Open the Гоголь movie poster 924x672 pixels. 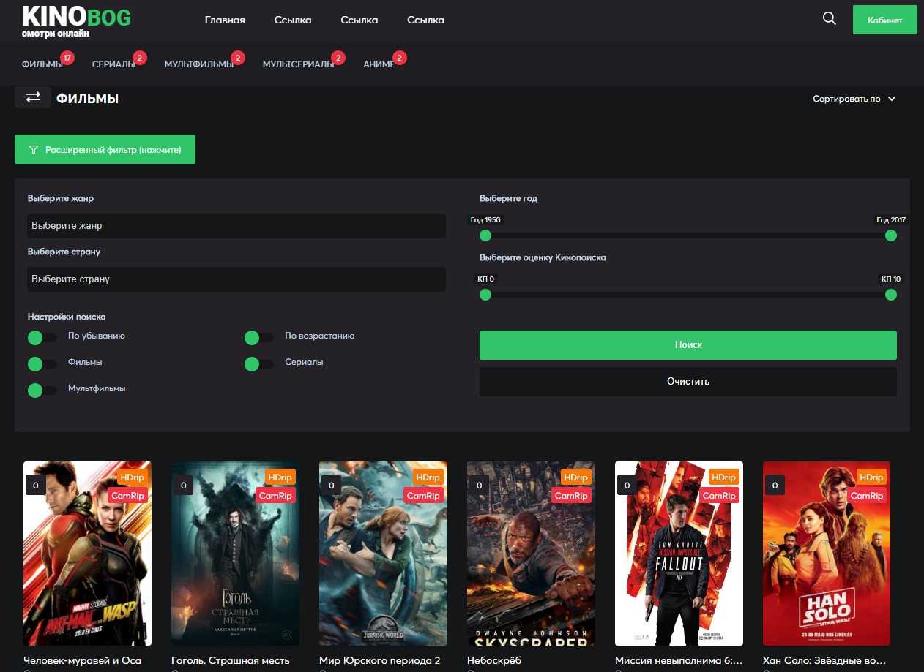tap(235, 554)
